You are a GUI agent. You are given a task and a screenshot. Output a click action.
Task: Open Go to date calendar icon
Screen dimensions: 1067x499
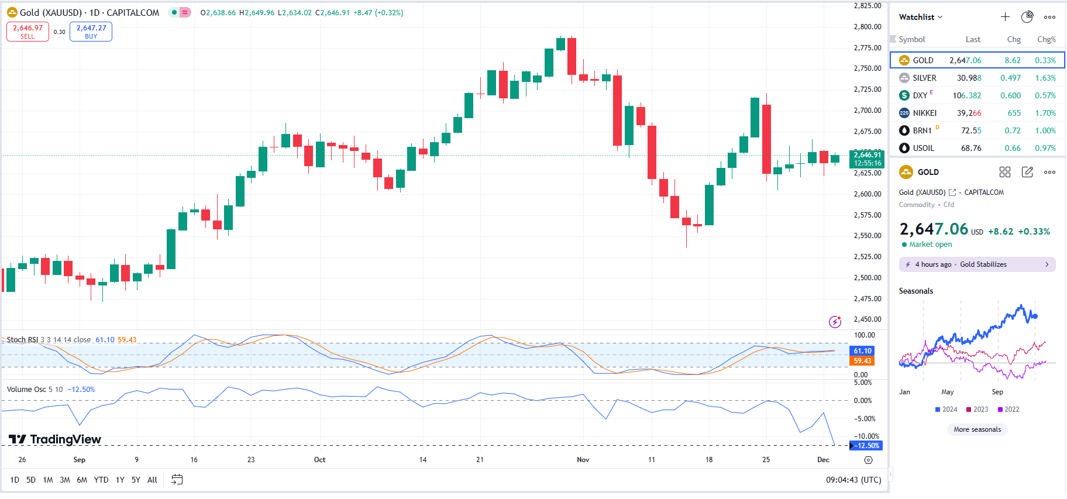point(177,480)
